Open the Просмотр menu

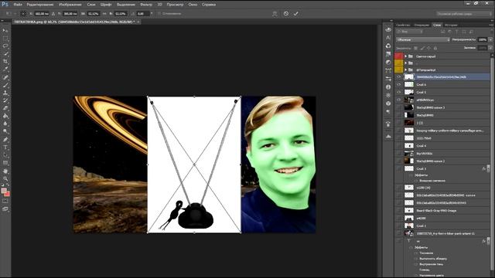pos(175,5)
